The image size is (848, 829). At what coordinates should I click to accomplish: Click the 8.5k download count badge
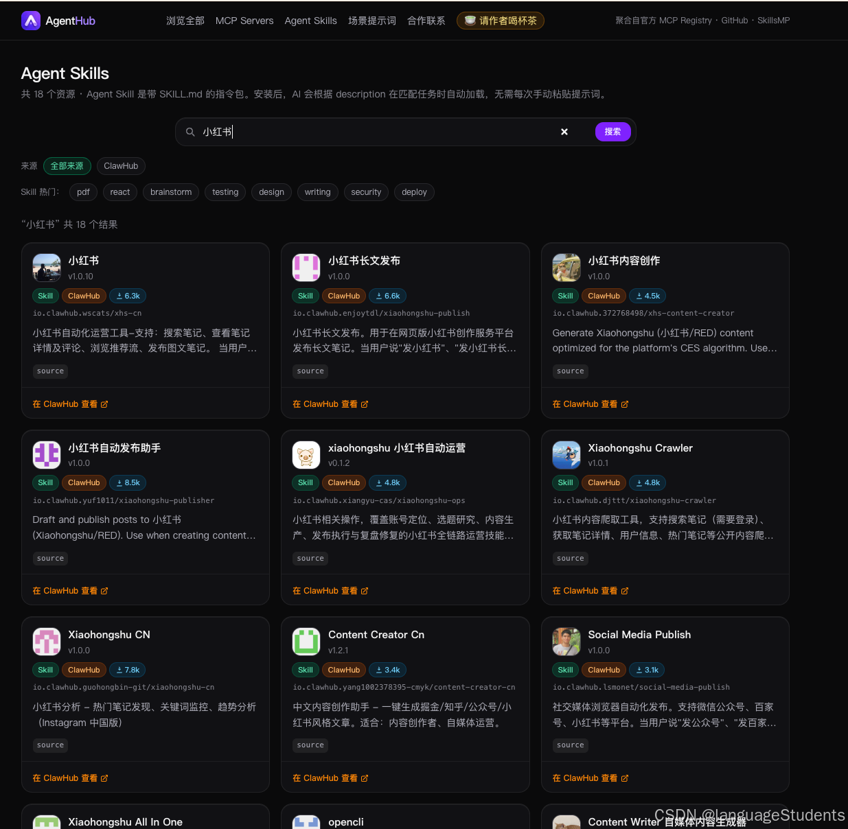click(128, 482)
